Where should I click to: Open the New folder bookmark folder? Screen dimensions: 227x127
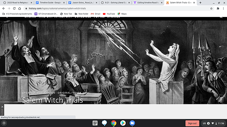[81, 14]
